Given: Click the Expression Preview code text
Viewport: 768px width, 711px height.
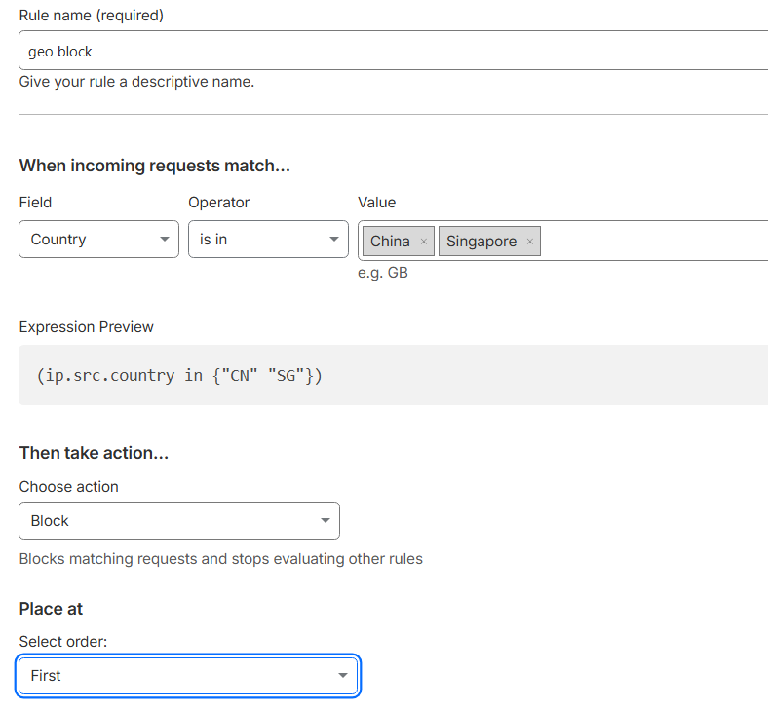Looking at the screenshot, I should (179, 375).
